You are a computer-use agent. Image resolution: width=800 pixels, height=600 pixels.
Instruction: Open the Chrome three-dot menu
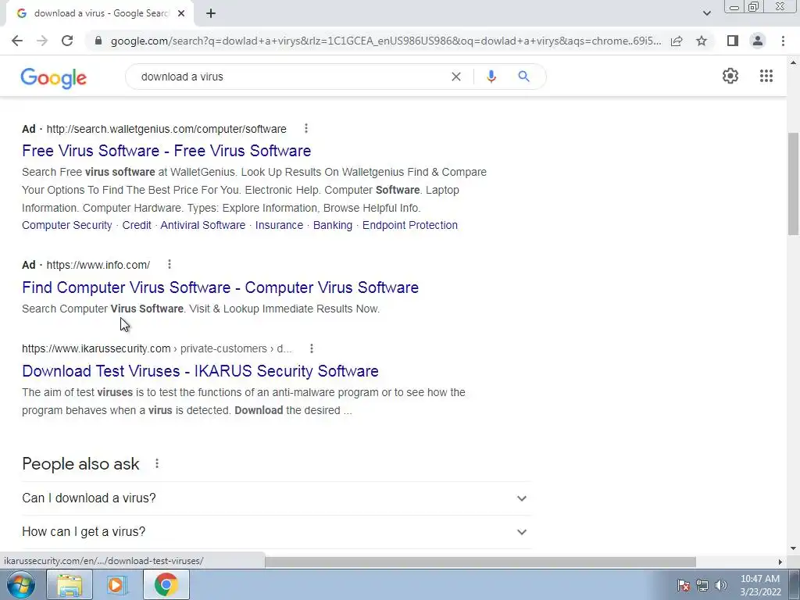(783, 41)
